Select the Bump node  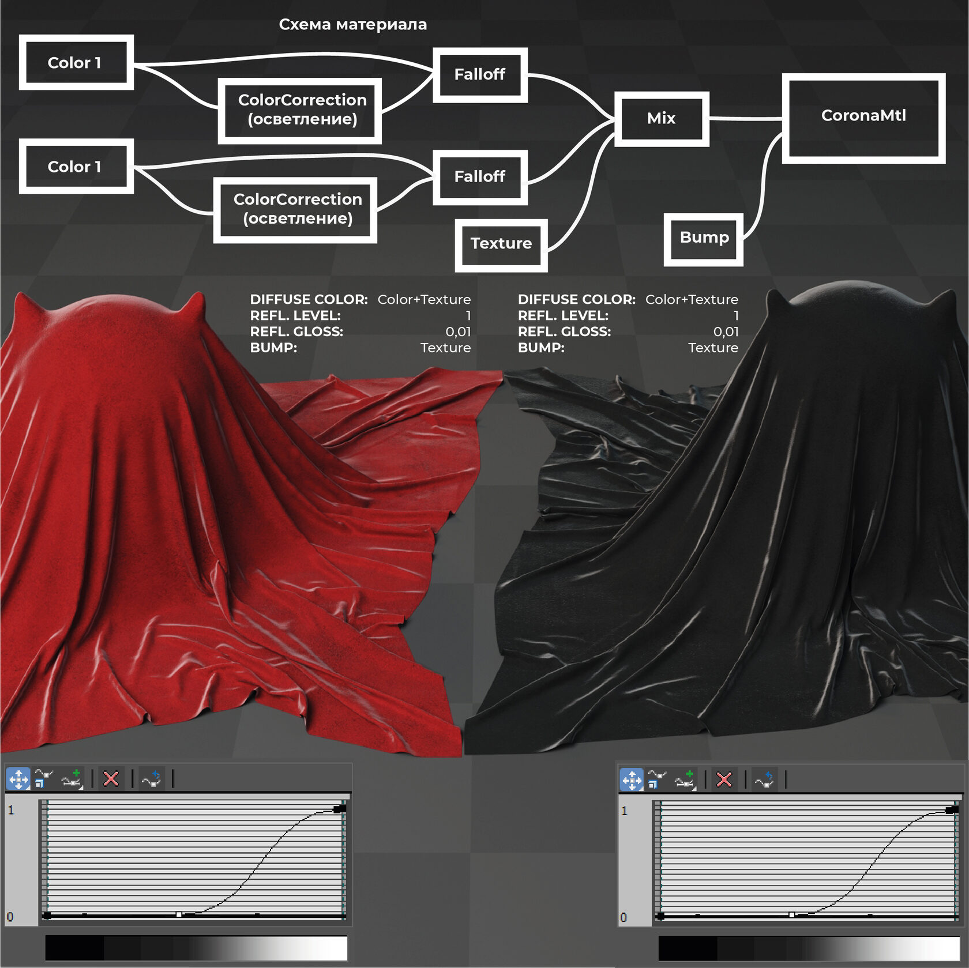pyautogui.click(x=704, y=239)
